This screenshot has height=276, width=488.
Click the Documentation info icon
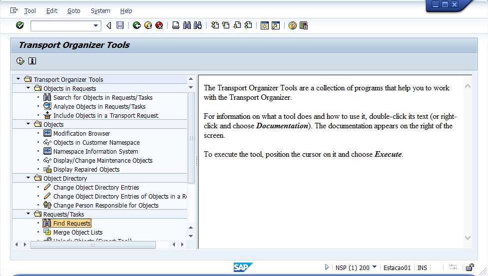32,61
